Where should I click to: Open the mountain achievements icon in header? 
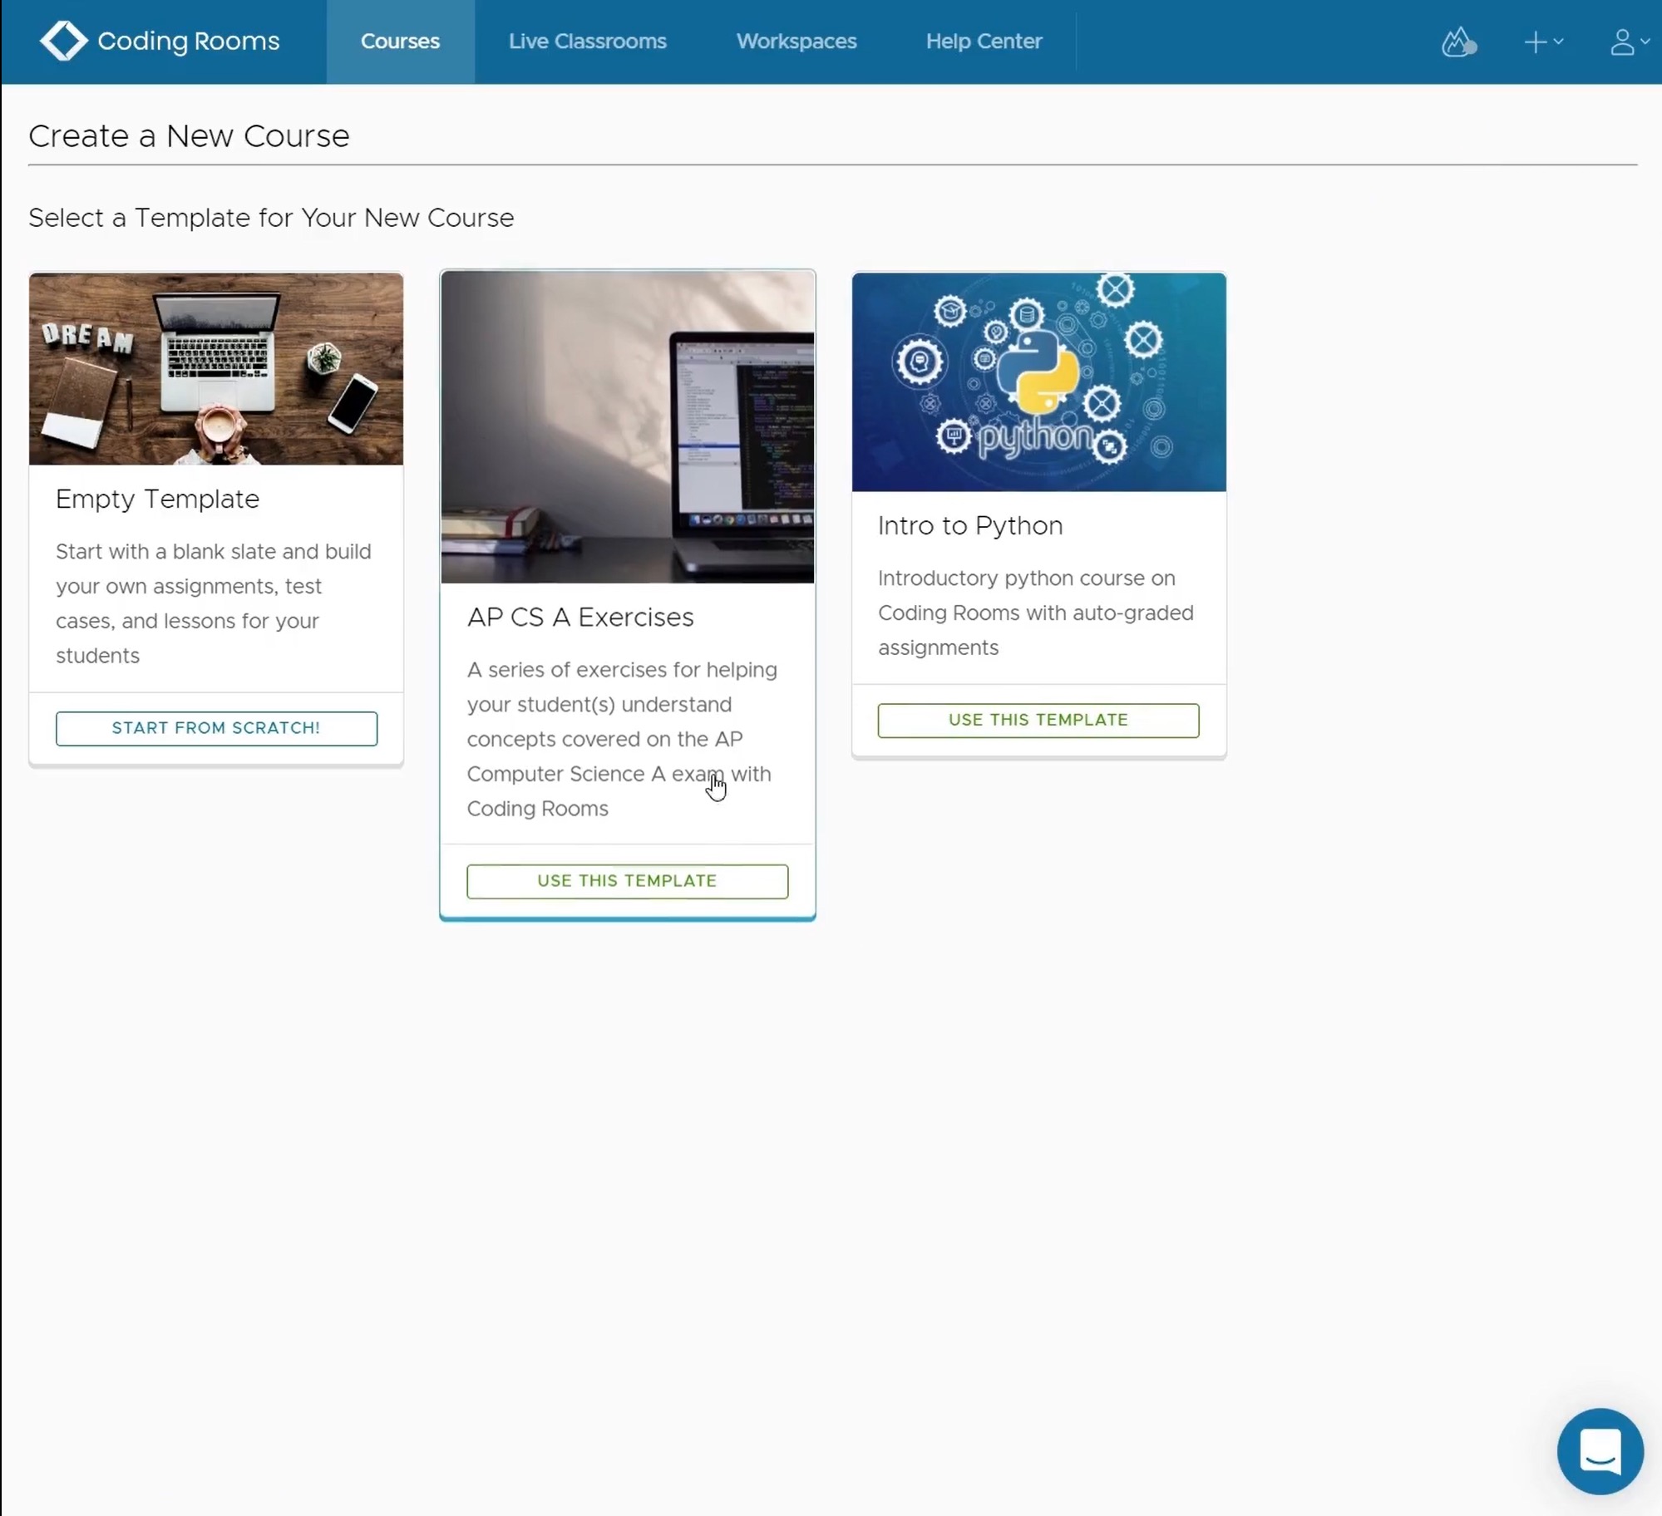1458,42
